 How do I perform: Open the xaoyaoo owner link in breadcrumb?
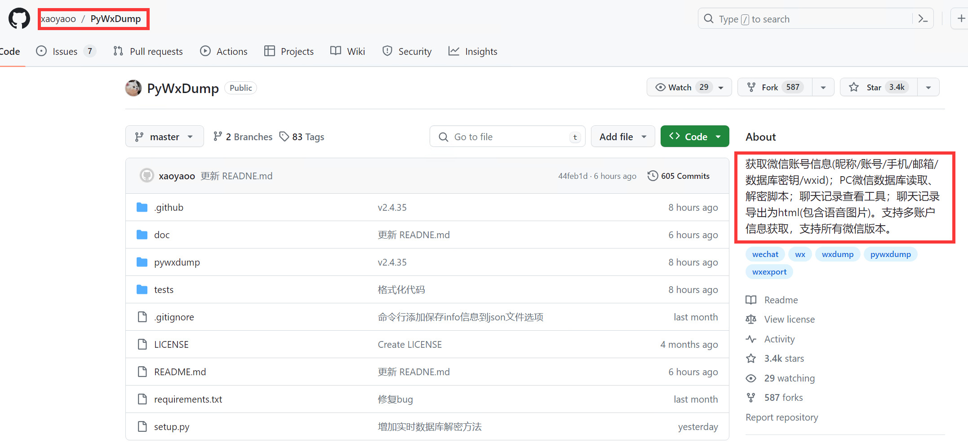(58, 19)
